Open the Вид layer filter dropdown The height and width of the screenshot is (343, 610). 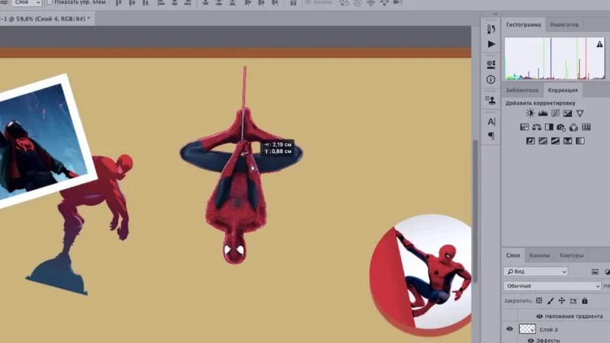(536, 271)
